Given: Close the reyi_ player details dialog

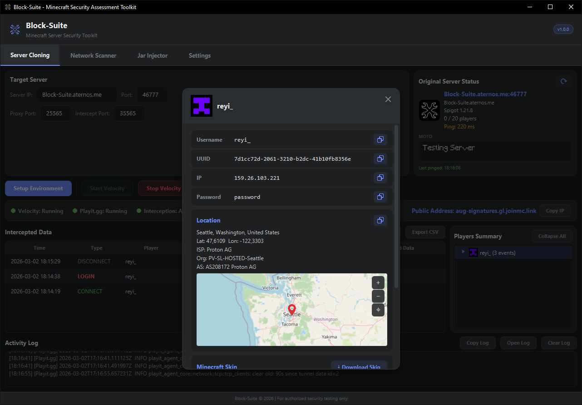Looking at the screenshot, I should [x=388, y=99].
